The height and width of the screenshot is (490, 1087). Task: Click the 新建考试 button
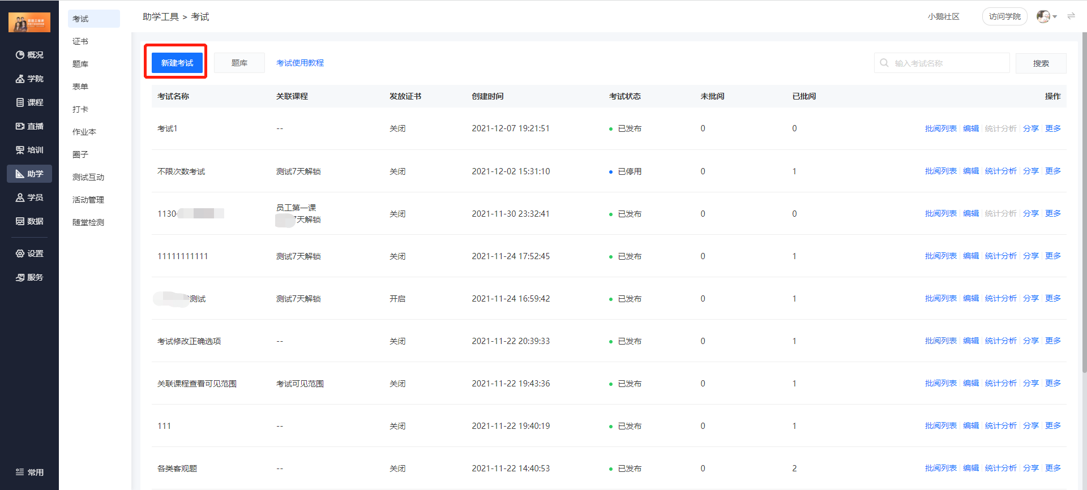[177, 63]
